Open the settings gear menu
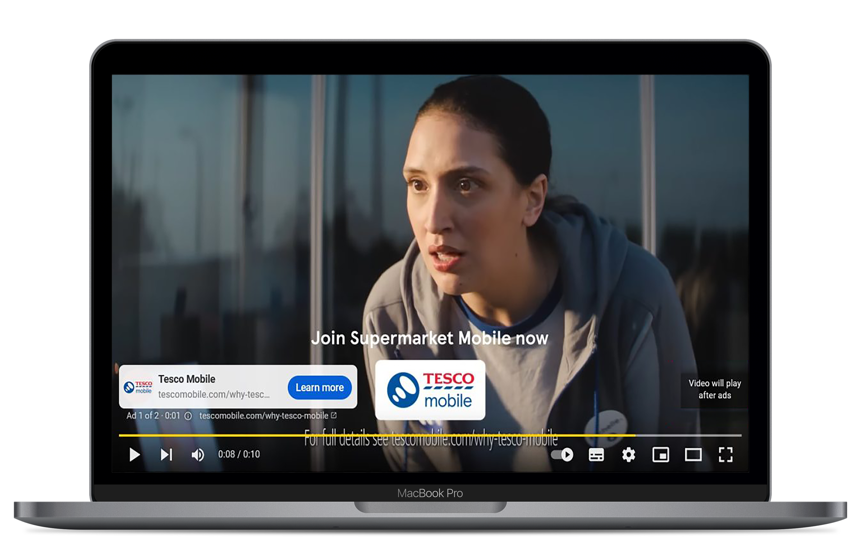Image resolution: width=861 pixels, height=547 pixels. pos(628,455)
